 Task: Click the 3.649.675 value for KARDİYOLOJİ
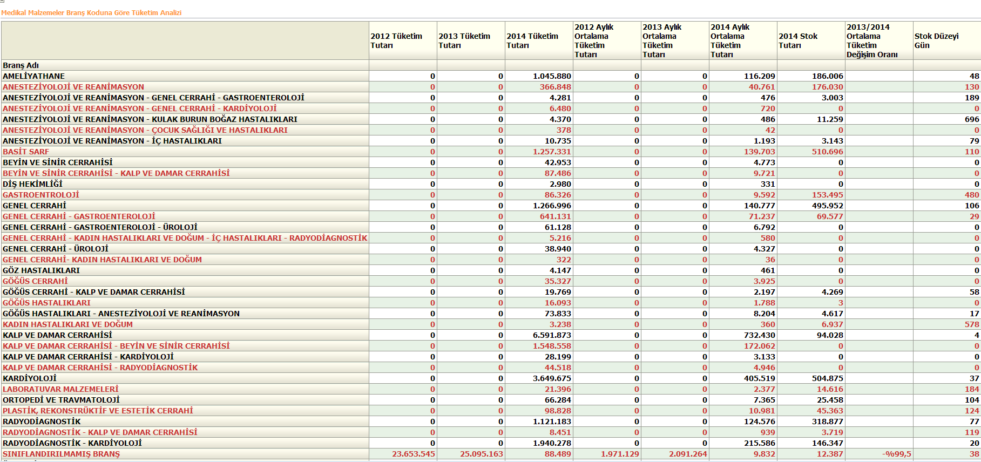552,378
